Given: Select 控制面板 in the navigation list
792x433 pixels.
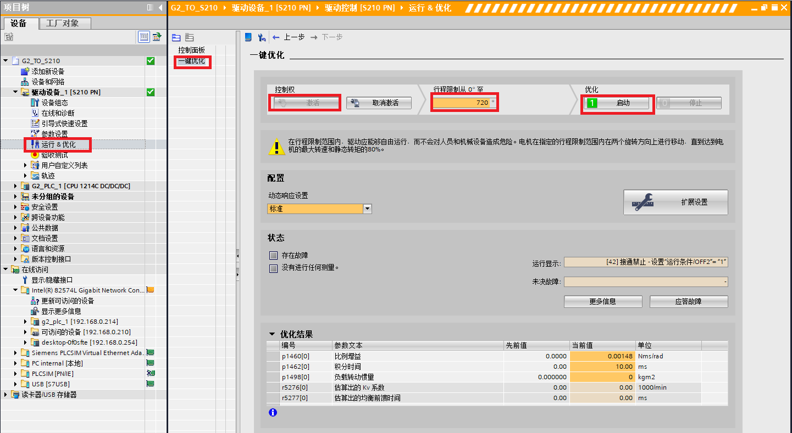Looking at the screenshot, I should click(191, 50).
